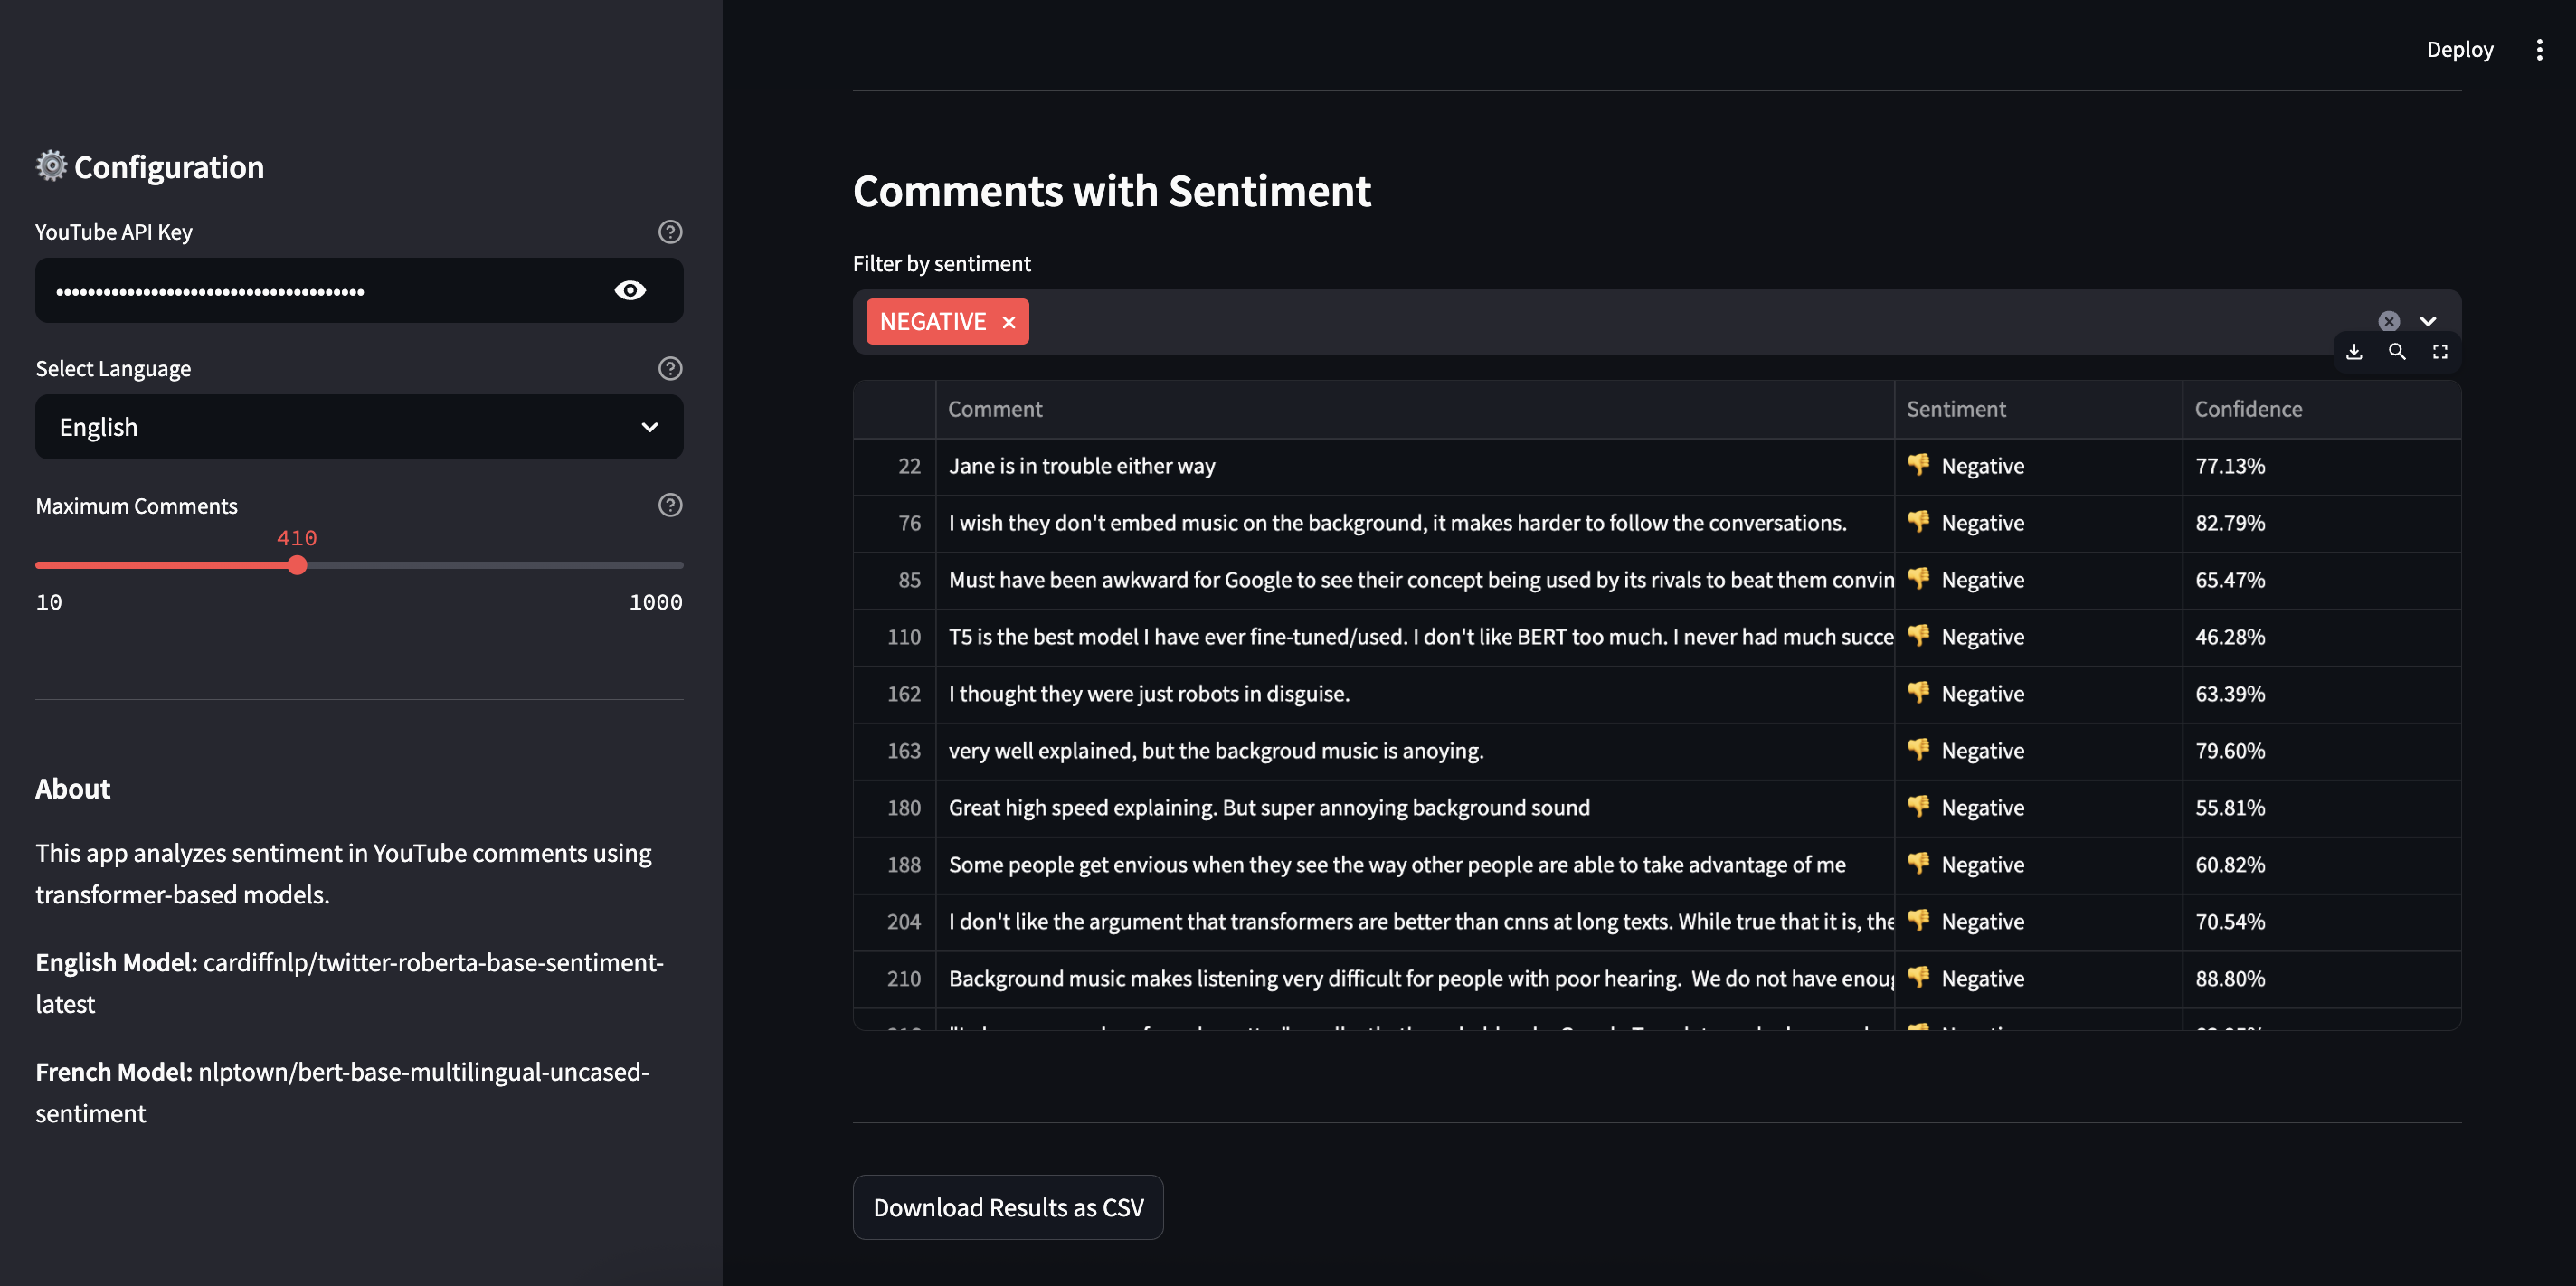Click Download Results as CSV
Viewport: 2576px width, 1286px height.
1007,1207
